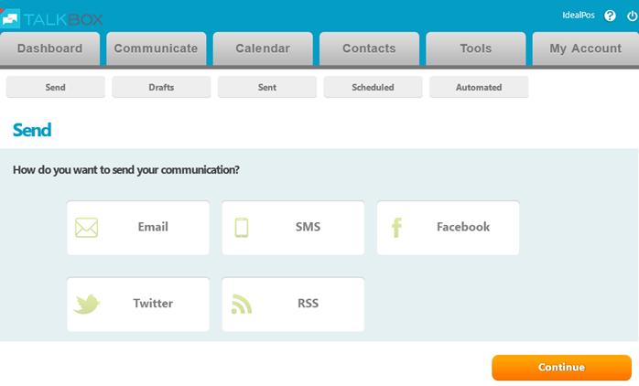The image size is (639, 386).
Task: Choose Twitter label as send method
Action: (x=153, y=304)
